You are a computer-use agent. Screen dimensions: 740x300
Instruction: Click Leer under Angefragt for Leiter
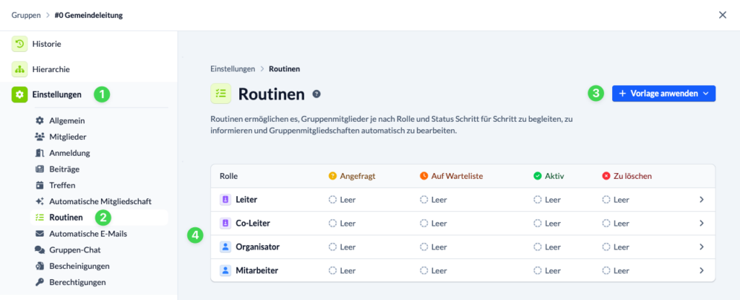342,200
